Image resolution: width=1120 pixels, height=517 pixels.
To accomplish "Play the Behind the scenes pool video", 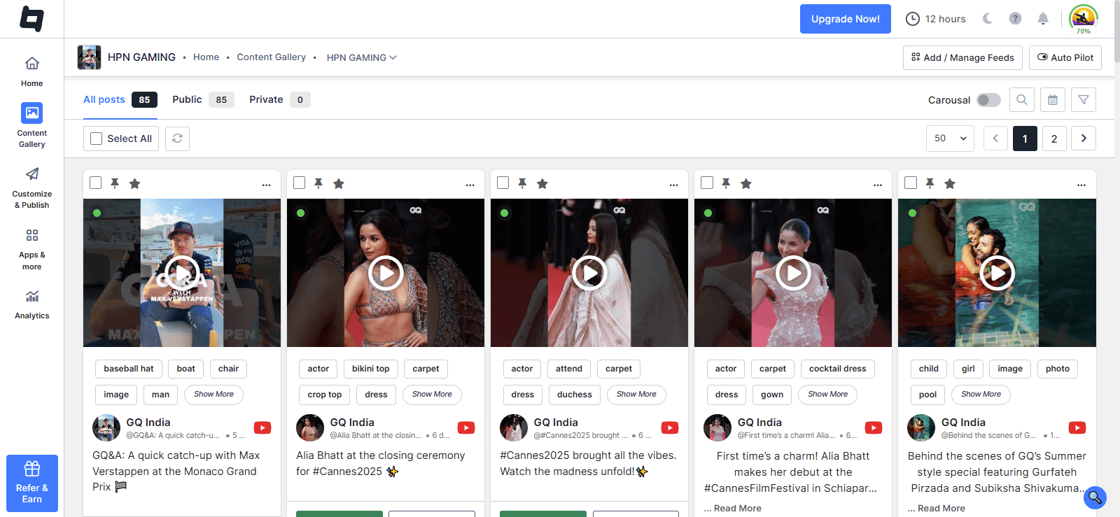I will 997,273.
